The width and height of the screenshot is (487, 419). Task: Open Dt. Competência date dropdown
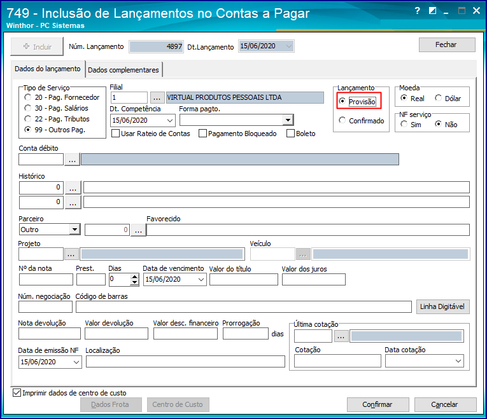pos(170,120)
